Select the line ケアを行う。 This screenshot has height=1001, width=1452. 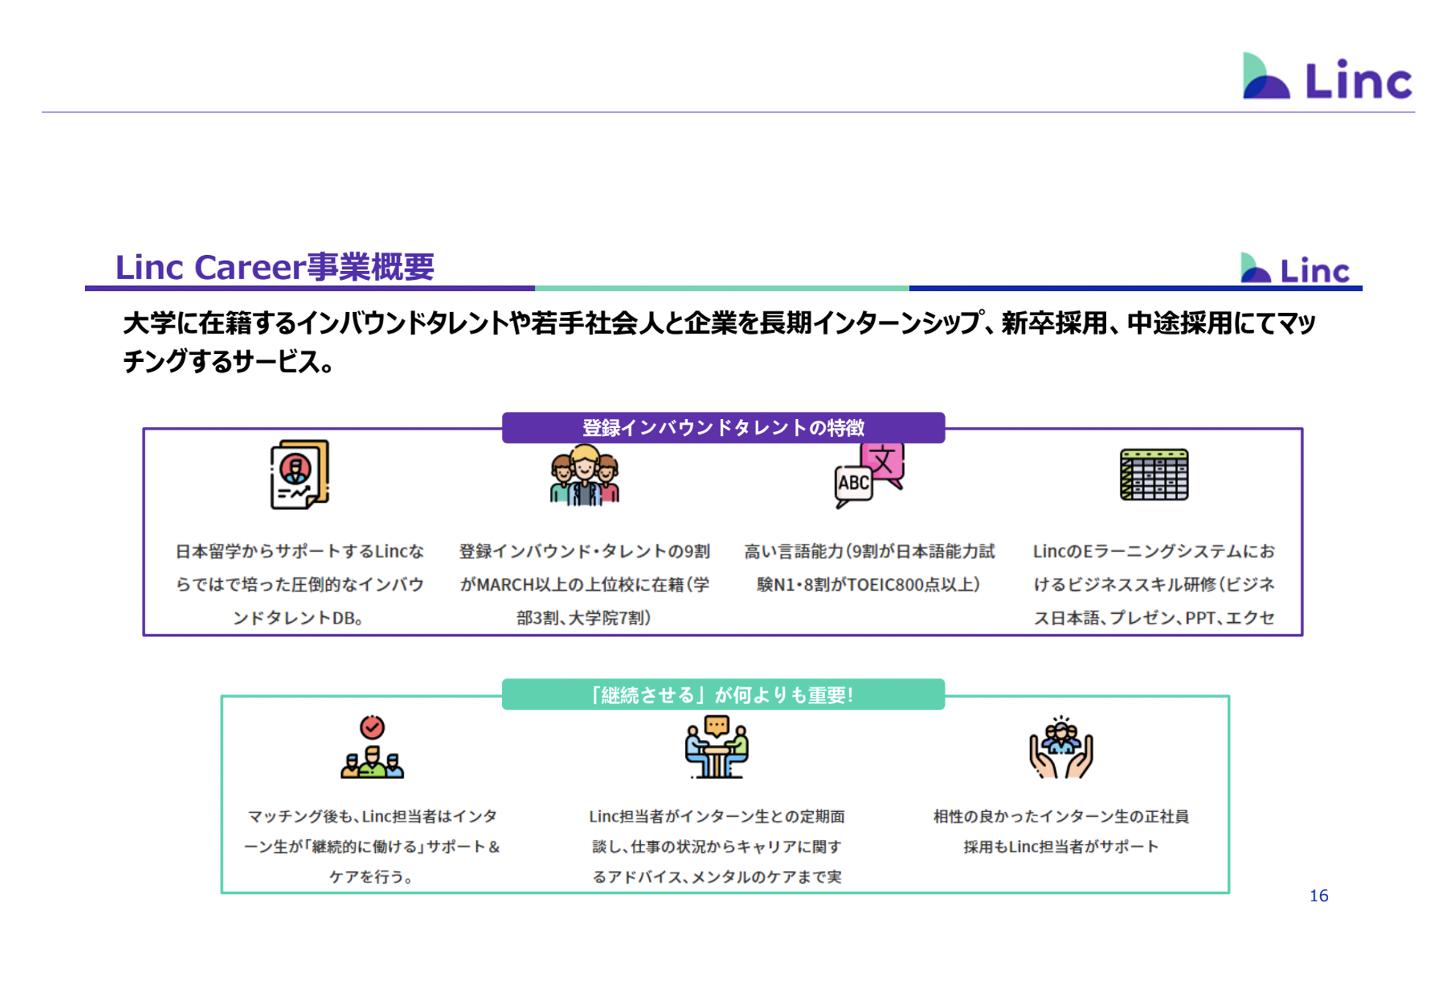372,876
